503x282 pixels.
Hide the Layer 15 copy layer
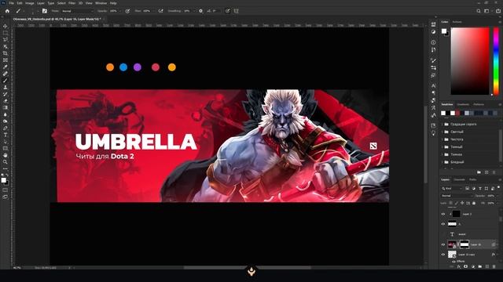click(x=443, y=255)
